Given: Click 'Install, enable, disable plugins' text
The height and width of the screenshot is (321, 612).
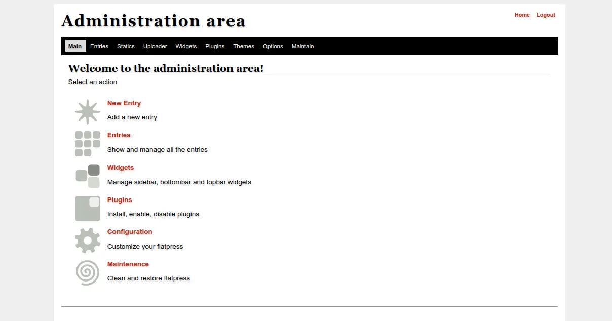Looking at the screenshot, I should [x=154, y=214].
